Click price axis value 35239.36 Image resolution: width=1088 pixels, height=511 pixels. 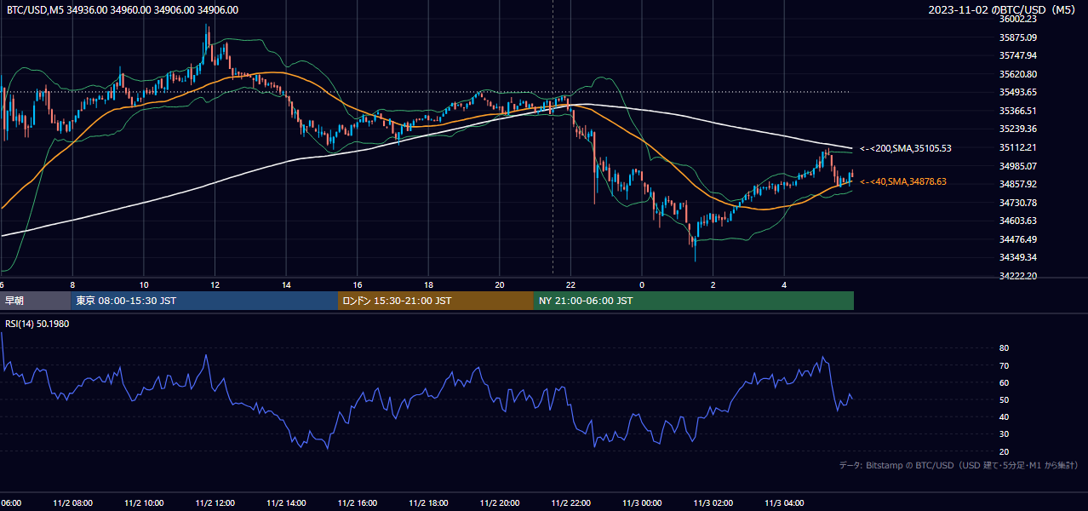[1018, 129]
